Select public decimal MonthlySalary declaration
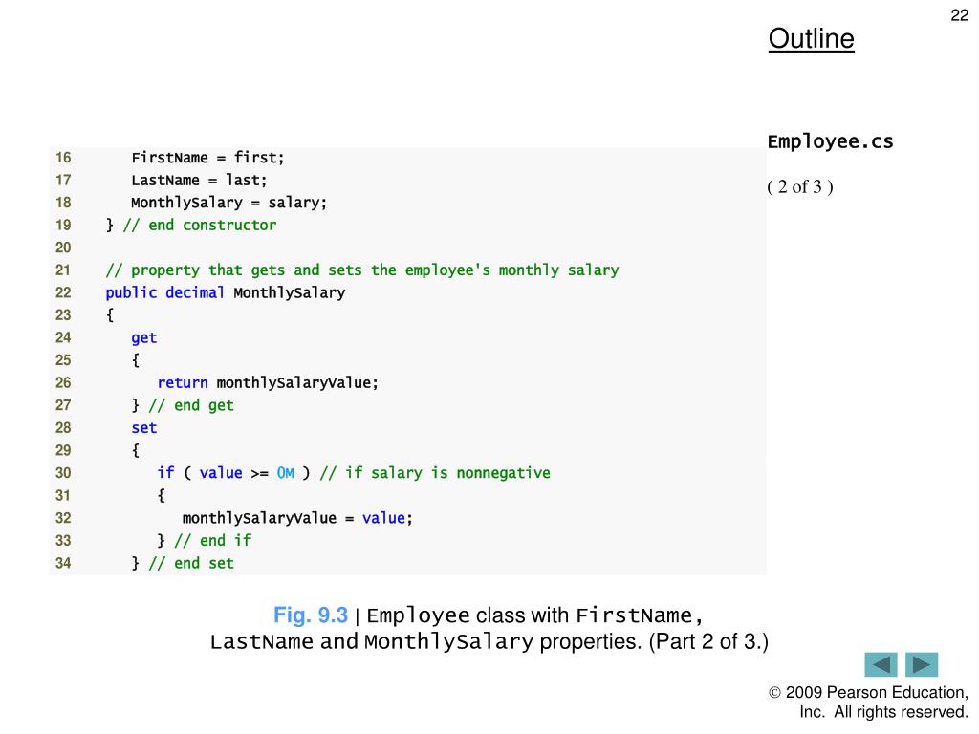 (x=226, y=292)
